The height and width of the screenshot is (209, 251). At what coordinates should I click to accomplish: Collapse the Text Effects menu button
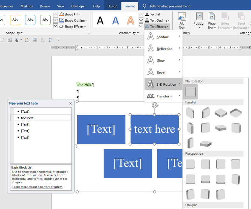click(157, 27)
